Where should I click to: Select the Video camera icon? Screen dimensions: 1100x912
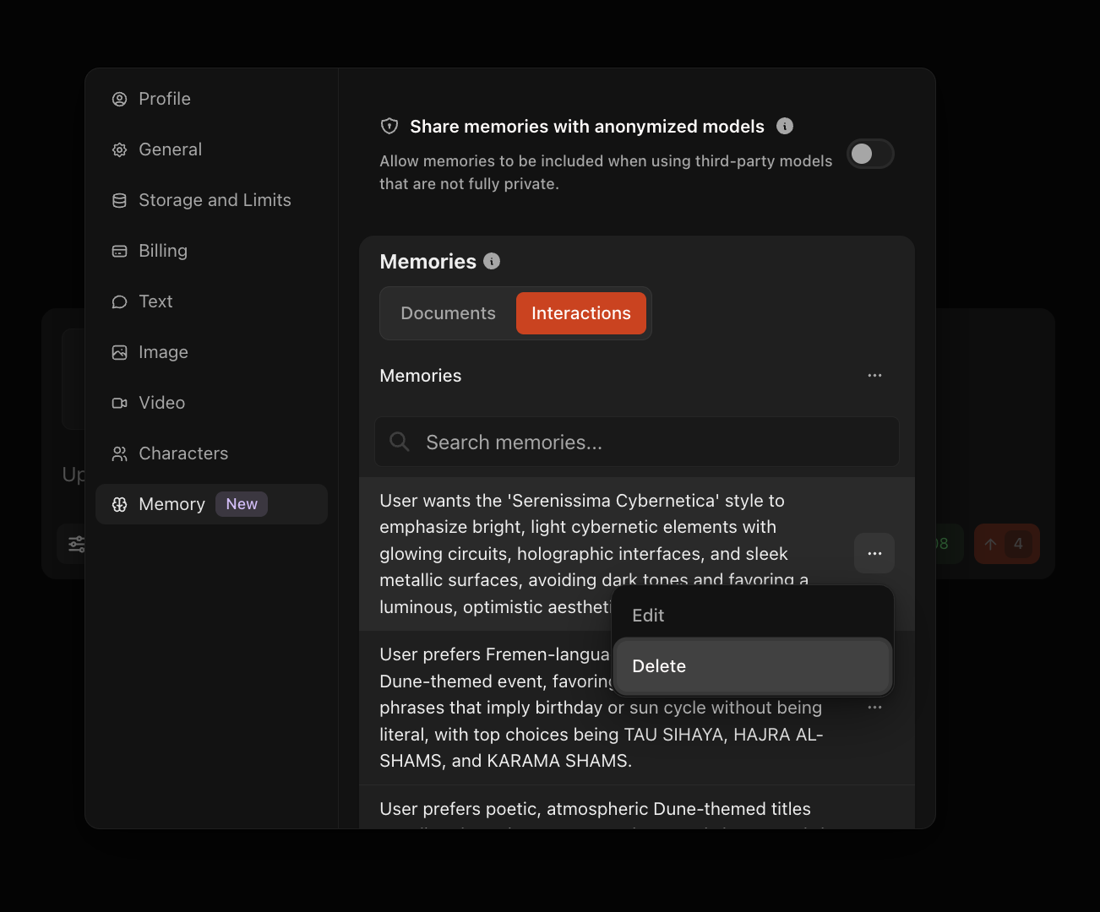120,403
